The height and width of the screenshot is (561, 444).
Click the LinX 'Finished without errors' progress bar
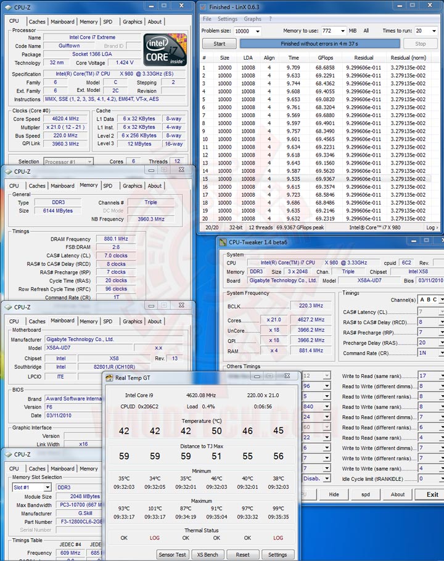[319, 44]
